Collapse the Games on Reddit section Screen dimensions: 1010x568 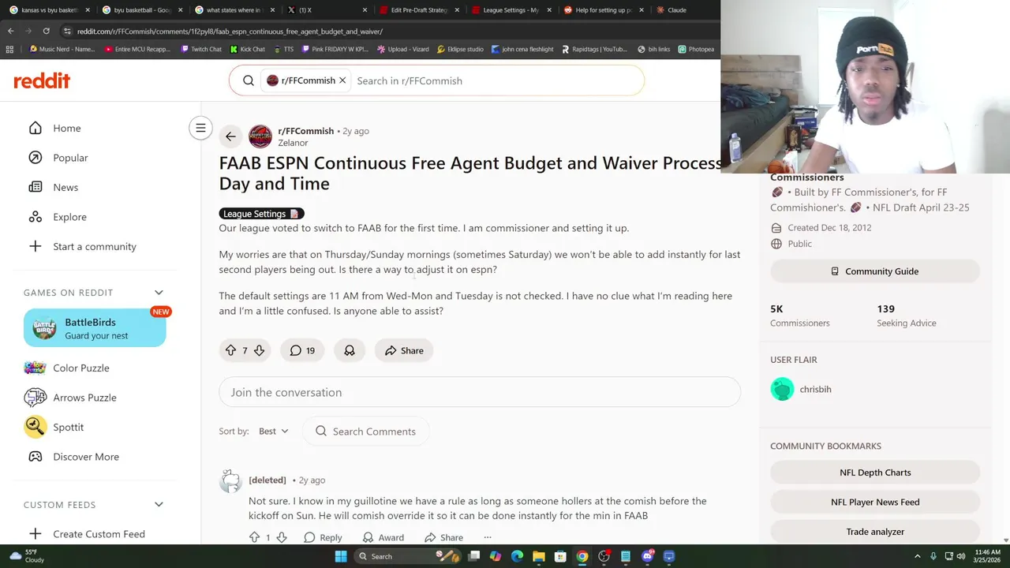[159, 293]
